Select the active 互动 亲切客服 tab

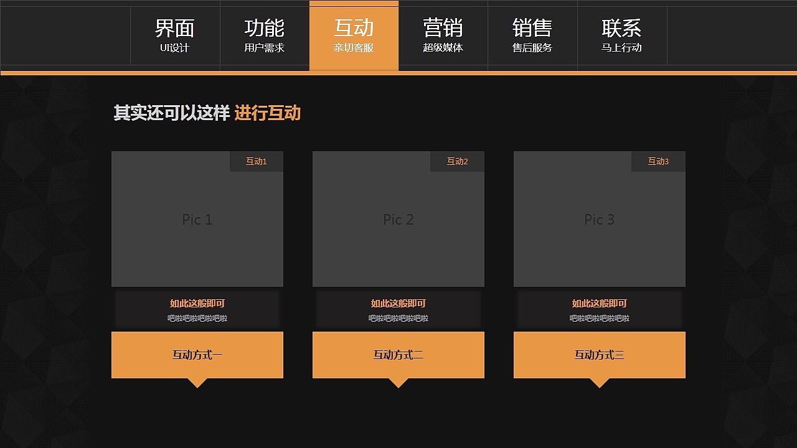click(x=353, y=36)
